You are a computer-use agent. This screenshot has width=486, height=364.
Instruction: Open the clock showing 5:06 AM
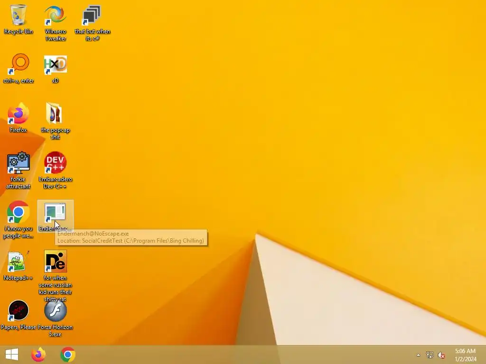click(465, 355)
